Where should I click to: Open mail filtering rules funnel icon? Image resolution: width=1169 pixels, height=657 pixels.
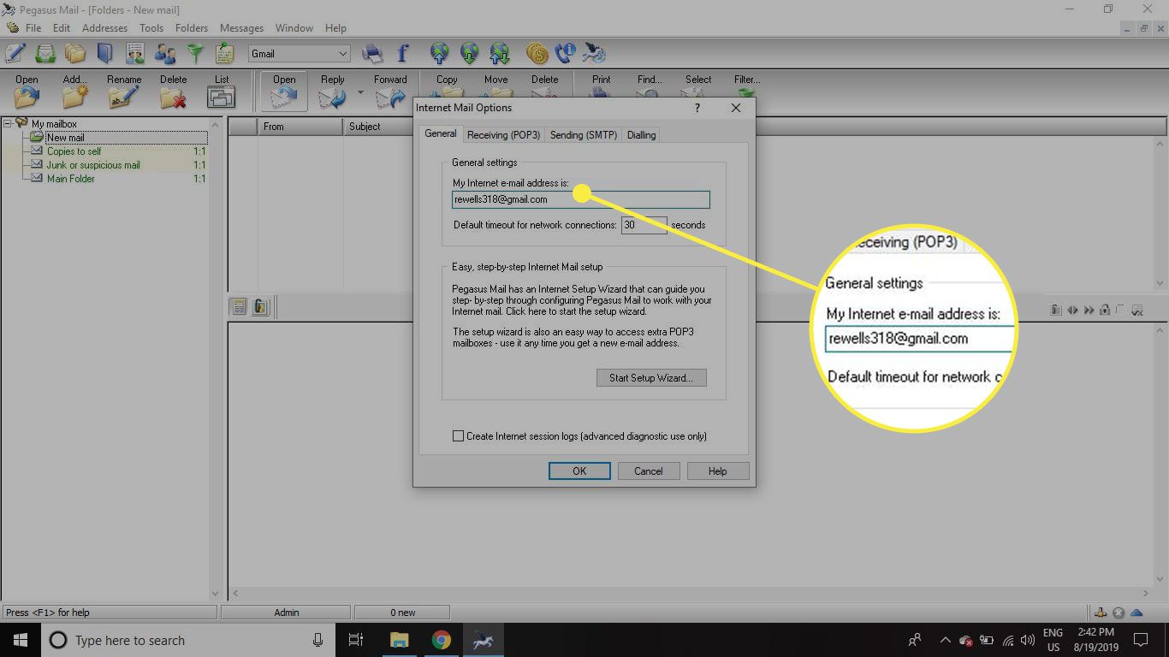pyautogui.click(x=196, y=53)
